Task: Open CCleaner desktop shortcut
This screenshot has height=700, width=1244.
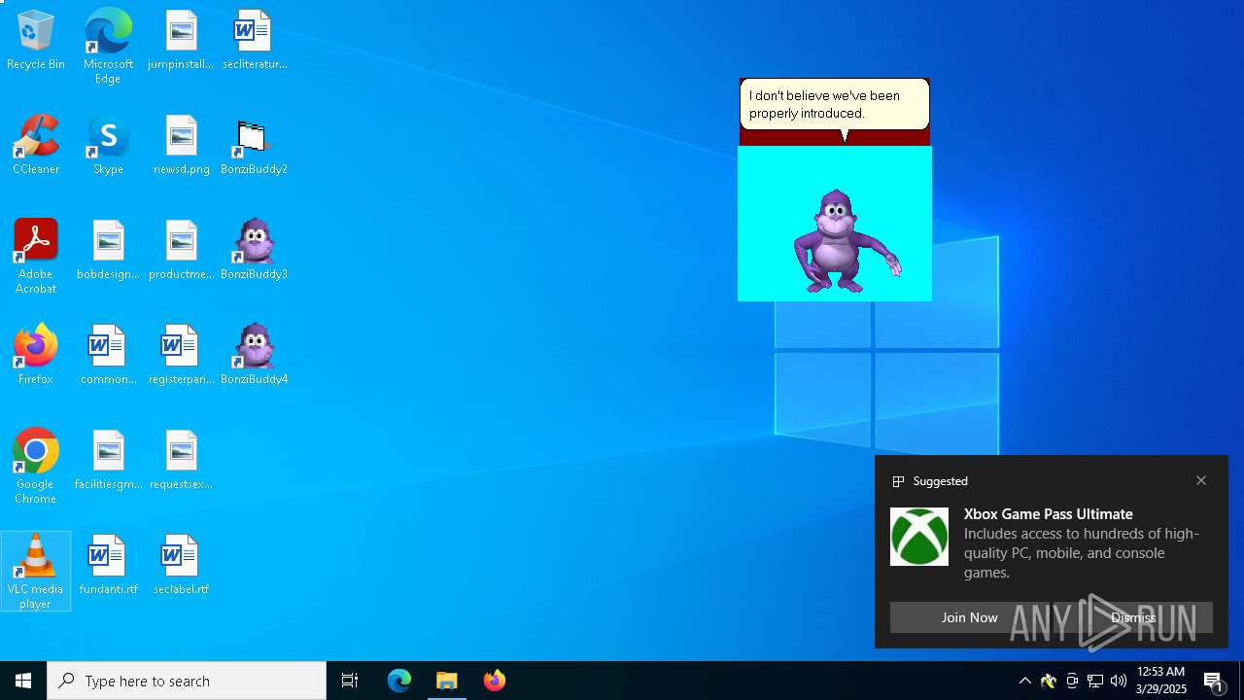Action: coord(36,145)
